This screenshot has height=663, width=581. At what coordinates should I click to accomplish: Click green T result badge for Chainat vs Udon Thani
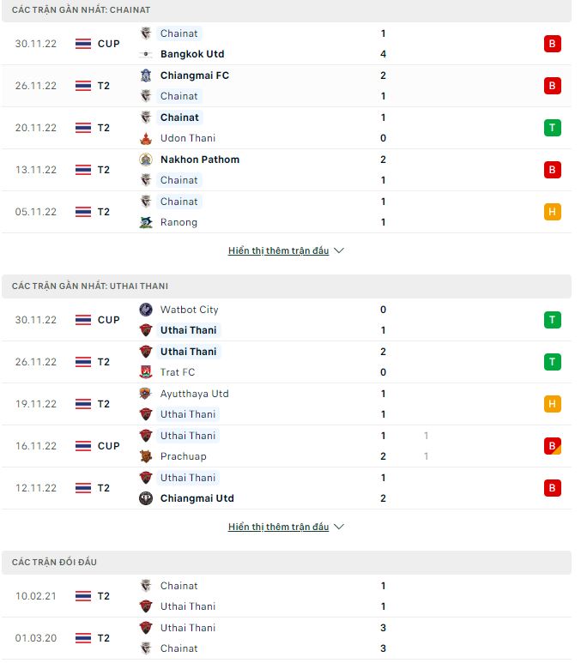[553, 128]
